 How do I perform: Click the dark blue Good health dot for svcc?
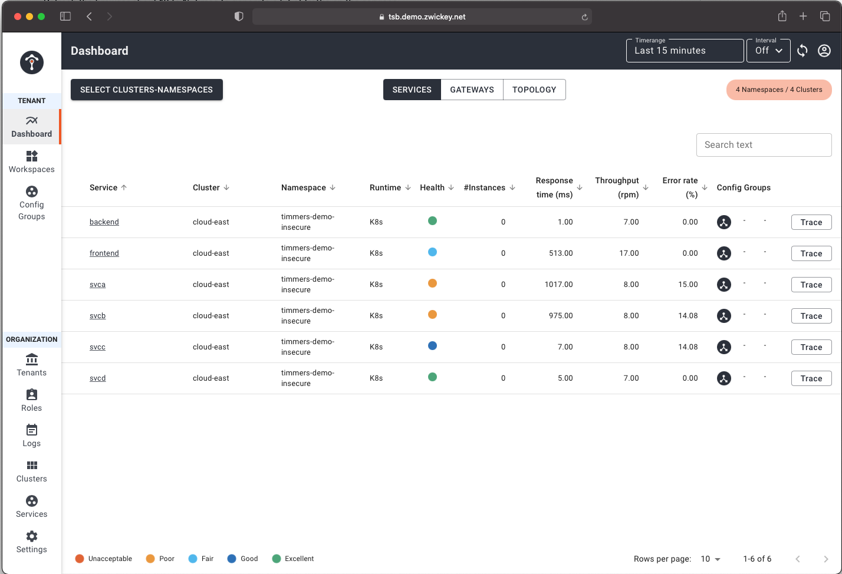click(x=432, y=346)
